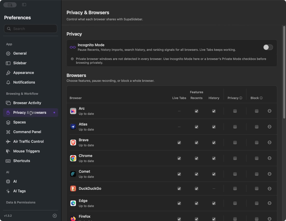Open more options for the Firefox row
Image resolution: width=286 pixels, height=221 pixels.
pyautogui.click(x=269, y=219)
